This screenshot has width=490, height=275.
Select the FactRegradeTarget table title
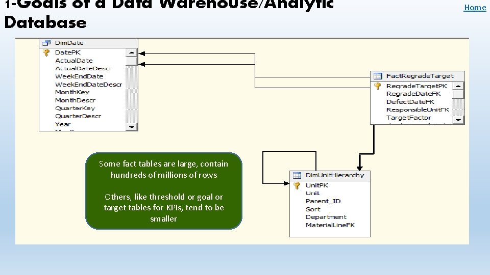(420, 76)
